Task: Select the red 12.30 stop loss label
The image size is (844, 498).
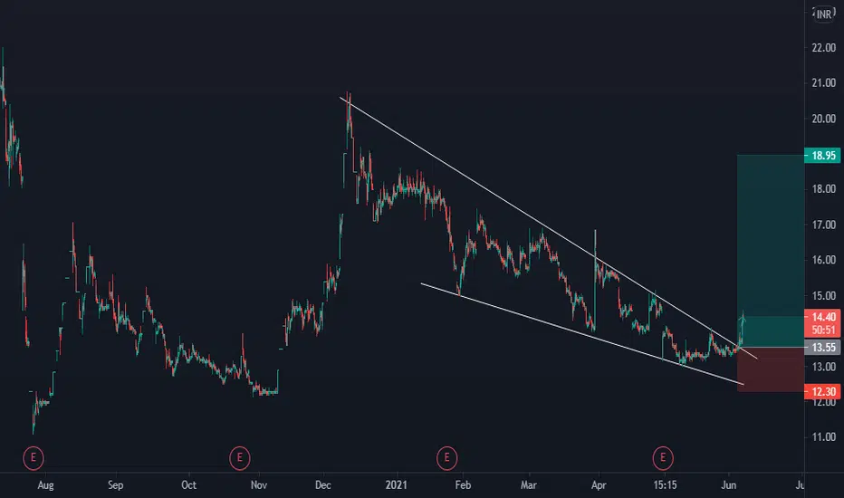Action: 822,391
